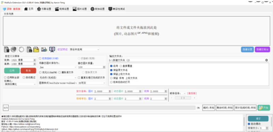Toggle 应用到全部 checkbox

(5, 78)
